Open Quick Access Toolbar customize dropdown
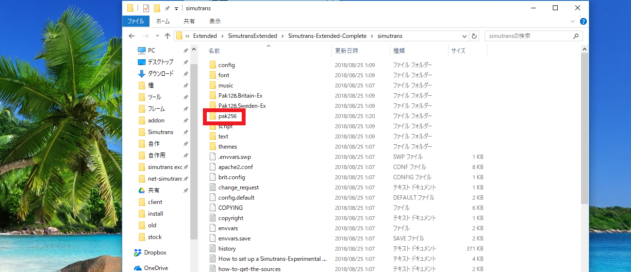The width and height of the screenshot is (631, 272). coord(176,8)
